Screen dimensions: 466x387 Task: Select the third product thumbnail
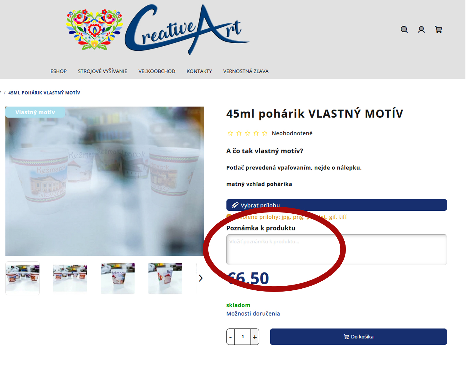point(118,278)
